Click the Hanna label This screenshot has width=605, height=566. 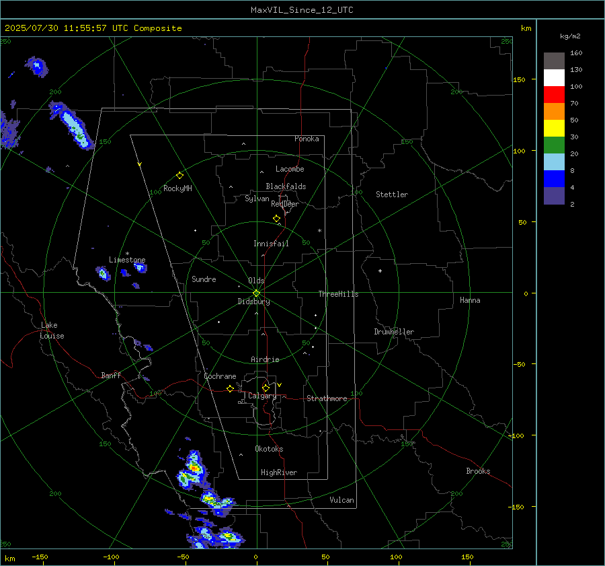[470, 300]
